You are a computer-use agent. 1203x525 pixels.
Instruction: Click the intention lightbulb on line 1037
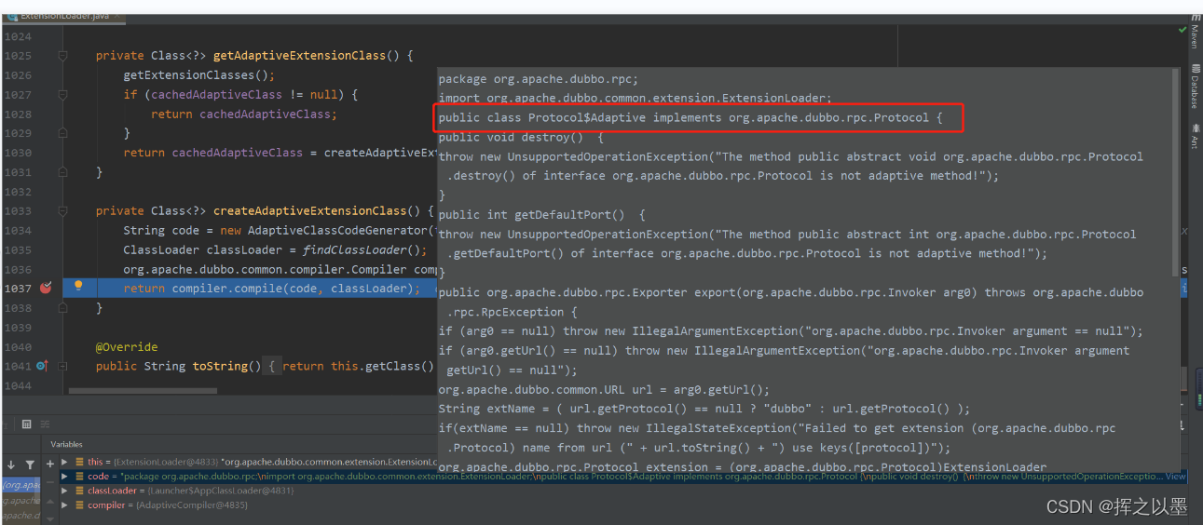pos(78,287)
